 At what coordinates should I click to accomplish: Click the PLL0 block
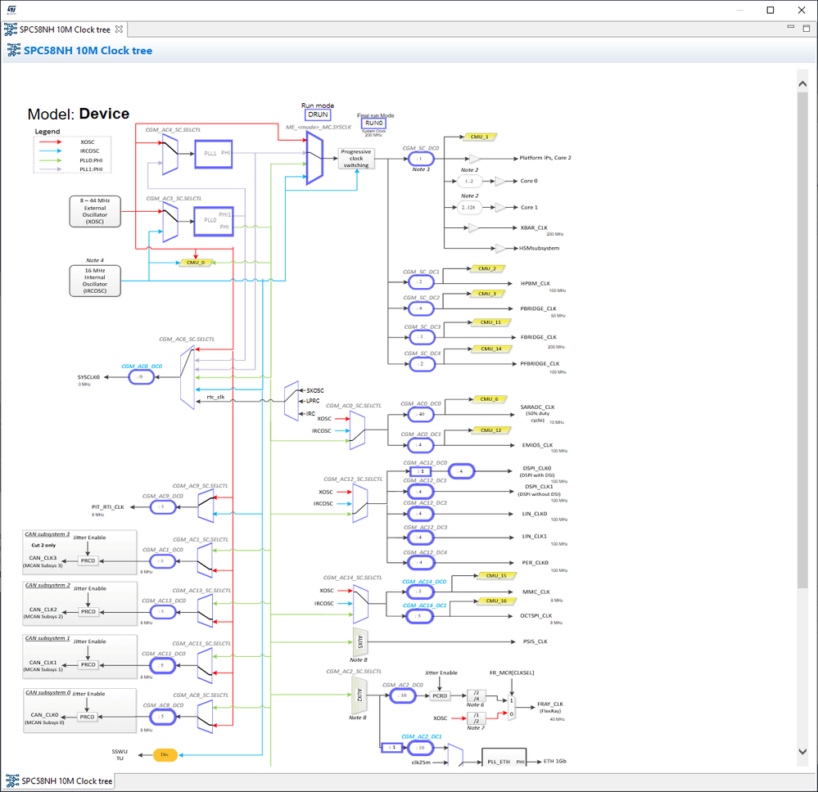tap(214, 221)
